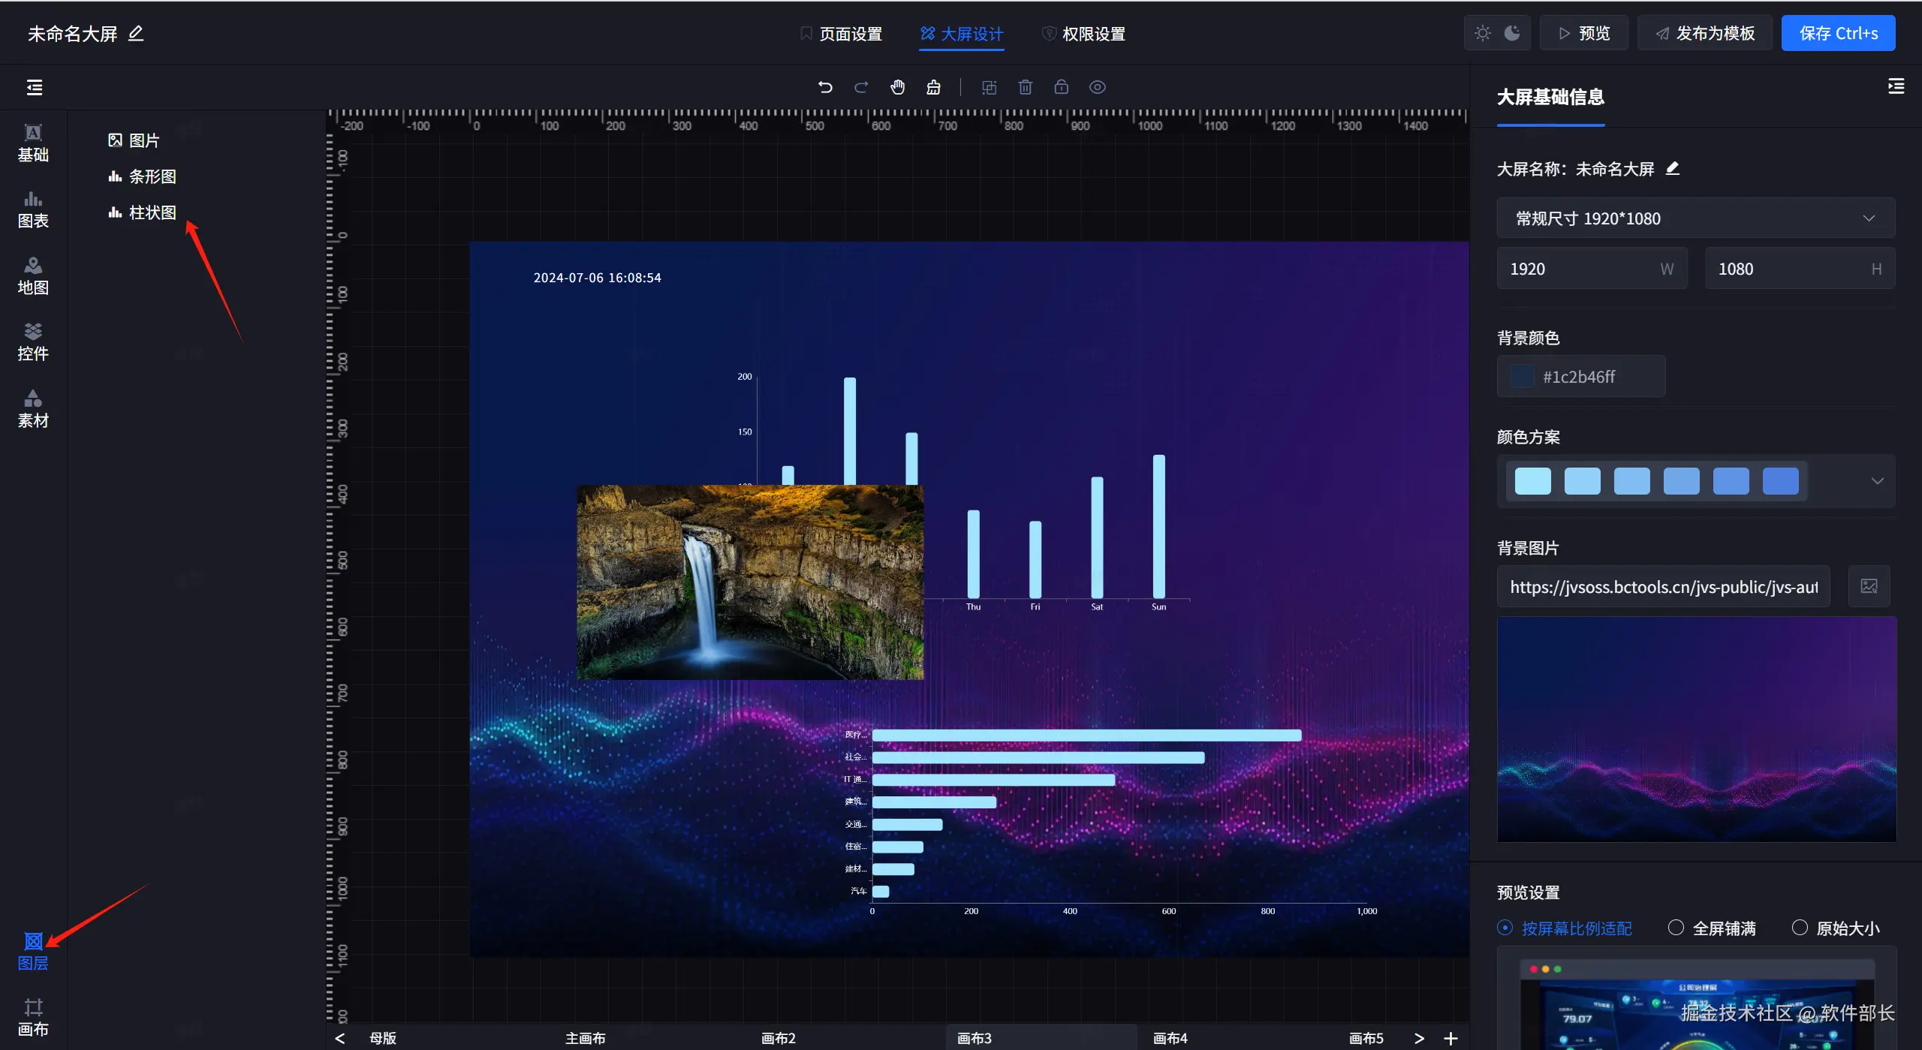Switch to the 画布2 canvas tab

[778, 1038]
